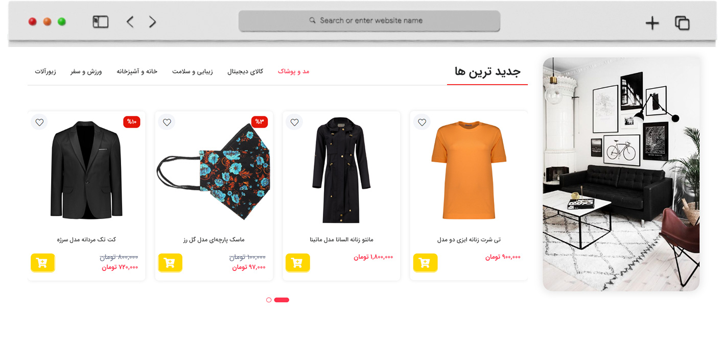This screenshot has width=724, height=363.
Task: Favorite the men's blazer with heart
Action: coord(39,122)
